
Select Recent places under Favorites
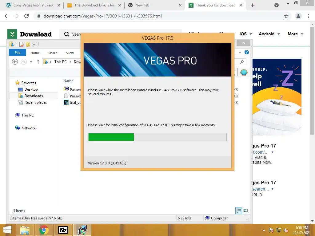coord(35,102)
